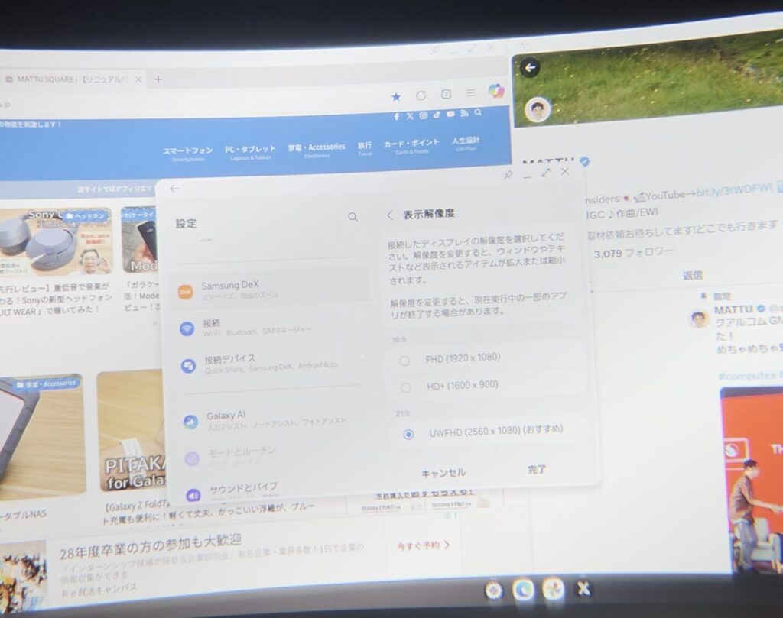Click 家電・Accessories tag on NAS article
The image size is (783, 618).
pyautogui.click(x=46, y=384)
